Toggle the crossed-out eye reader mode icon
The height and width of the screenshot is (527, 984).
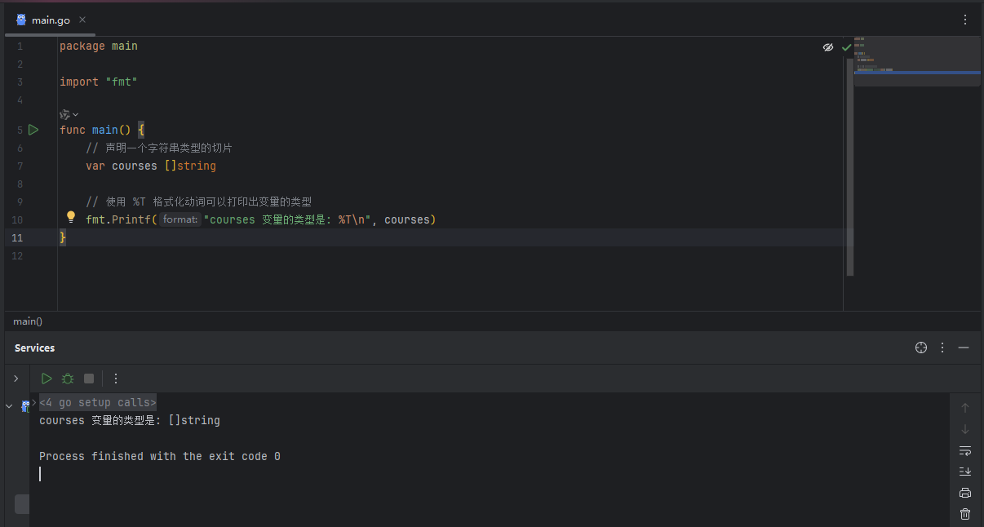click(828, 47)
